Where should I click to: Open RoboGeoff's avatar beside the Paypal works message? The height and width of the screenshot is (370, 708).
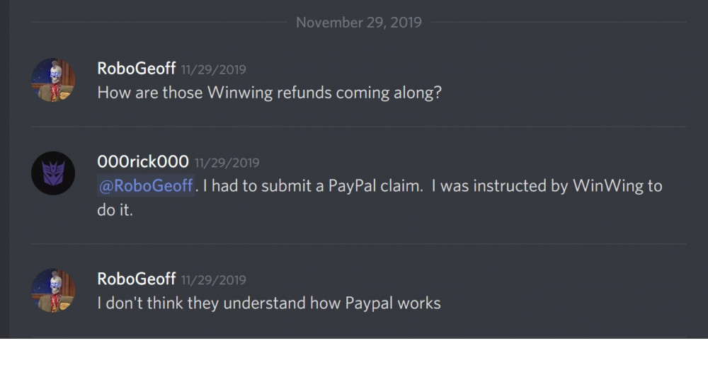coord(53,291)
